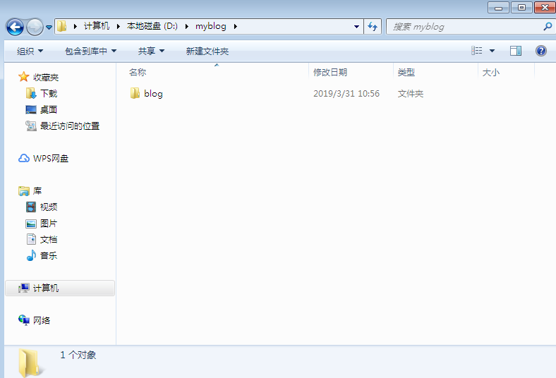Screen dimensions: 556x378
Task: Click the 1 个对象 status text
Action: click(78, 355)
